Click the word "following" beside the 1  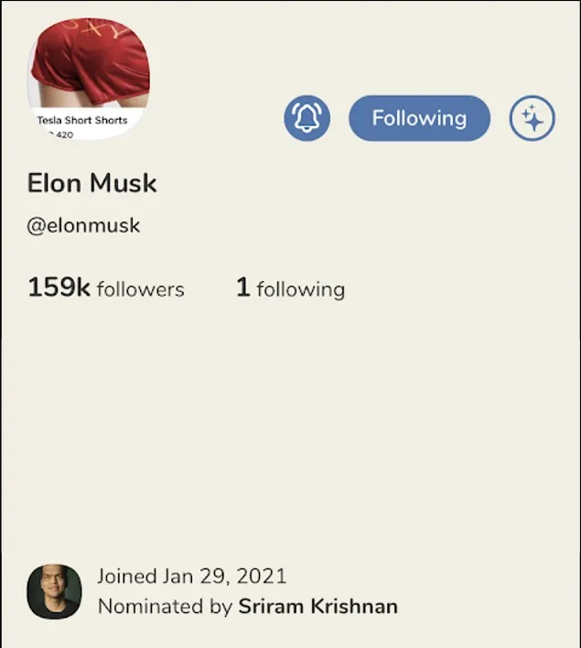[300, 290]
